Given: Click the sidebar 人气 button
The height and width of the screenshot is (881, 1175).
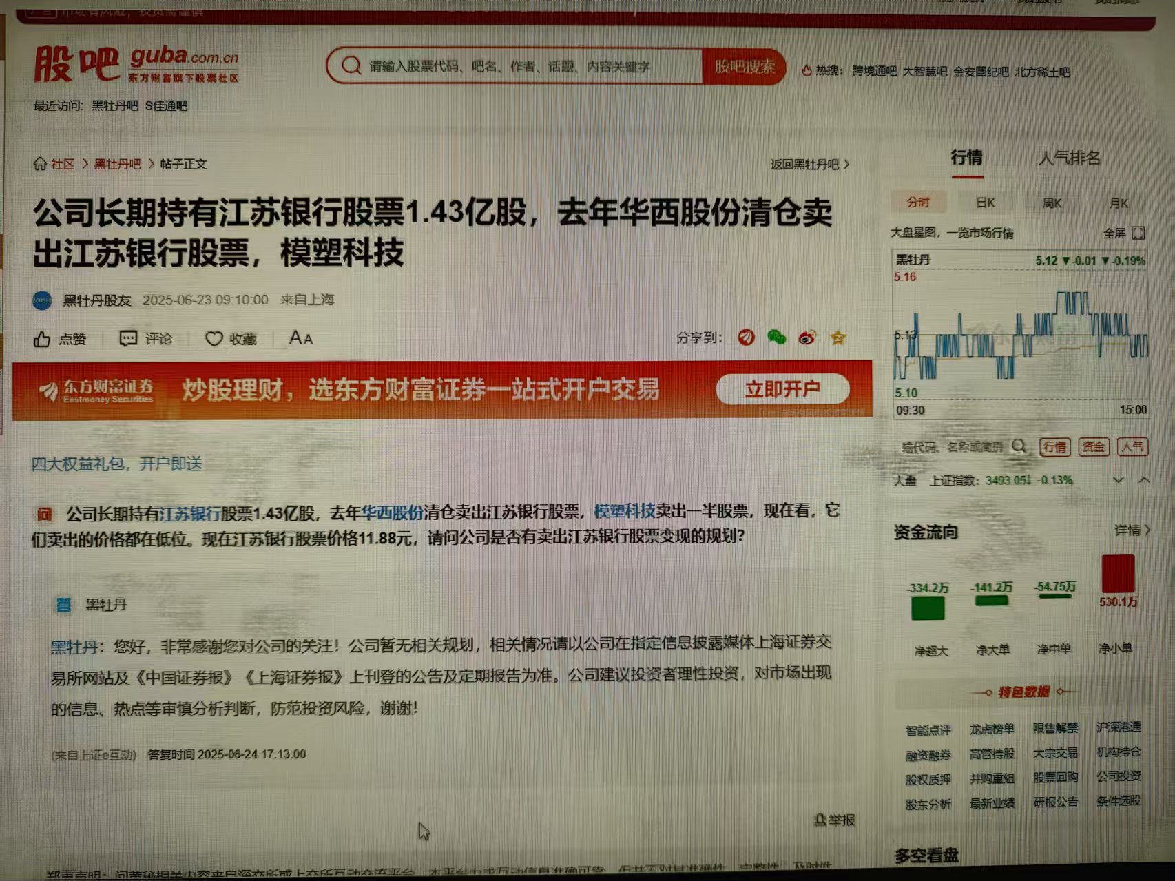Looking at the screenshot, I should pos(1132,447).
